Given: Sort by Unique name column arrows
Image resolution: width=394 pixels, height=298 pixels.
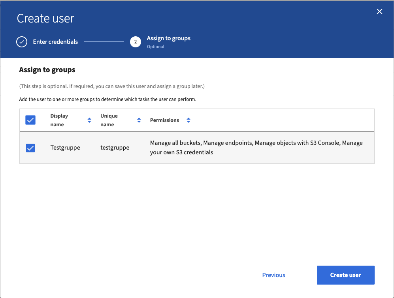Looking at the screenshot, I should click(139, 120).
